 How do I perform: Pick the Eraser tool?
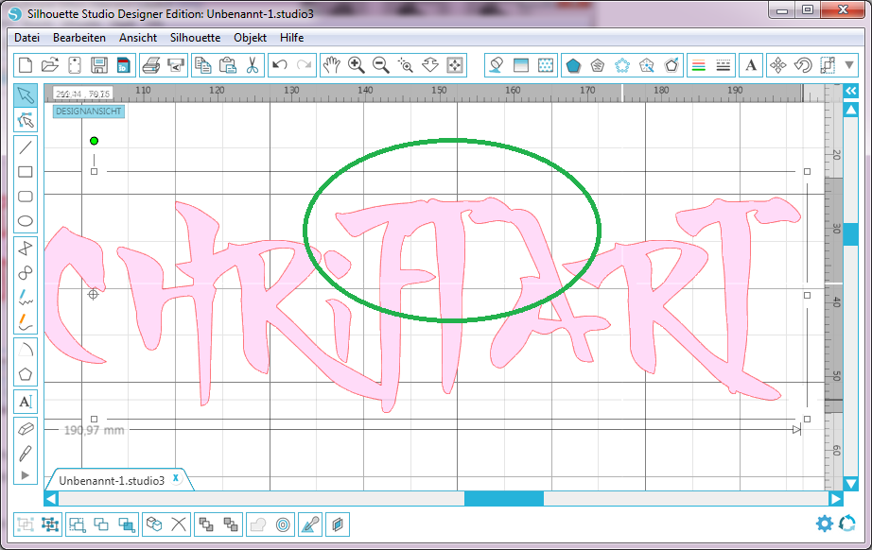pos(26,428)
